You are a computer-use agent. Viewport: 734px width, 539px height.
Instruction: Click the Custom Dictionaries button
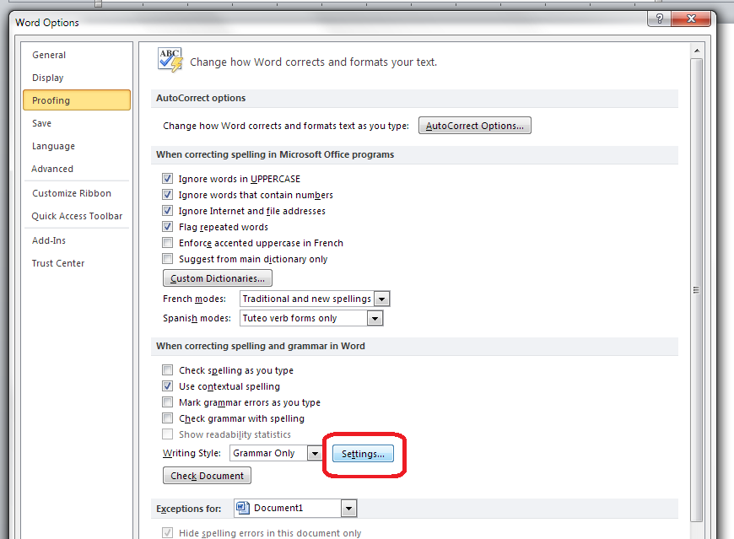[218, 278]
